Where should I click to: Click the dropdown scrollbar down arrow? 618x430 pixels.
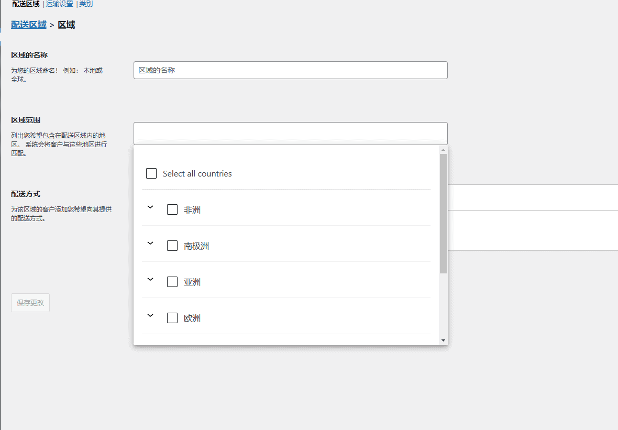pos(444,340)
